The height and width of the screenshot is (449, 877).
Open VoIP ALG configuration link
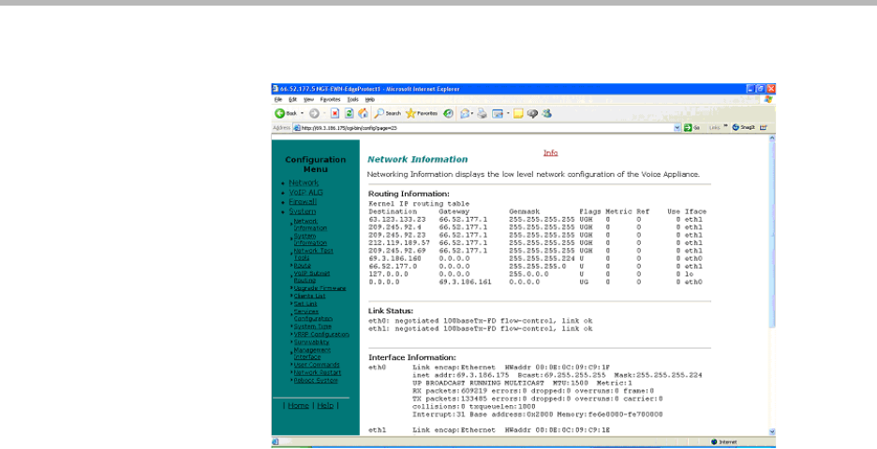[305, 192]
